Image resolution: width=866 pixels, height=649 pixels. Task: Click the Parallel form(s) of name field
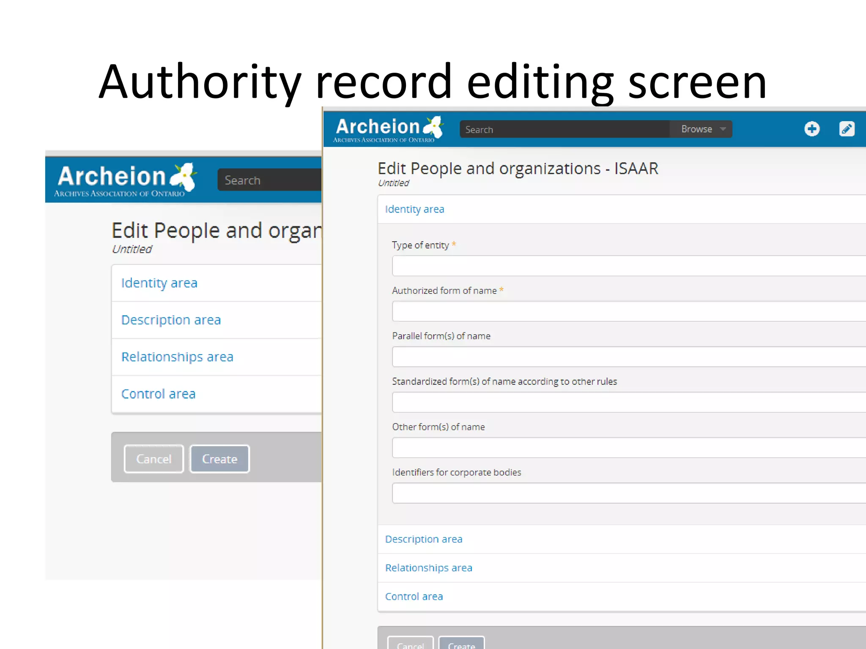pos(629,357)
